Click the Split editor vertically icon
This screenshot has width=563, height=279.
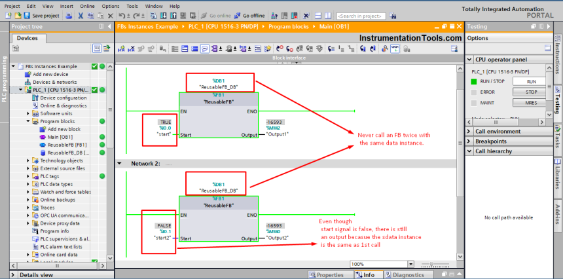click(x=328, y=16)
